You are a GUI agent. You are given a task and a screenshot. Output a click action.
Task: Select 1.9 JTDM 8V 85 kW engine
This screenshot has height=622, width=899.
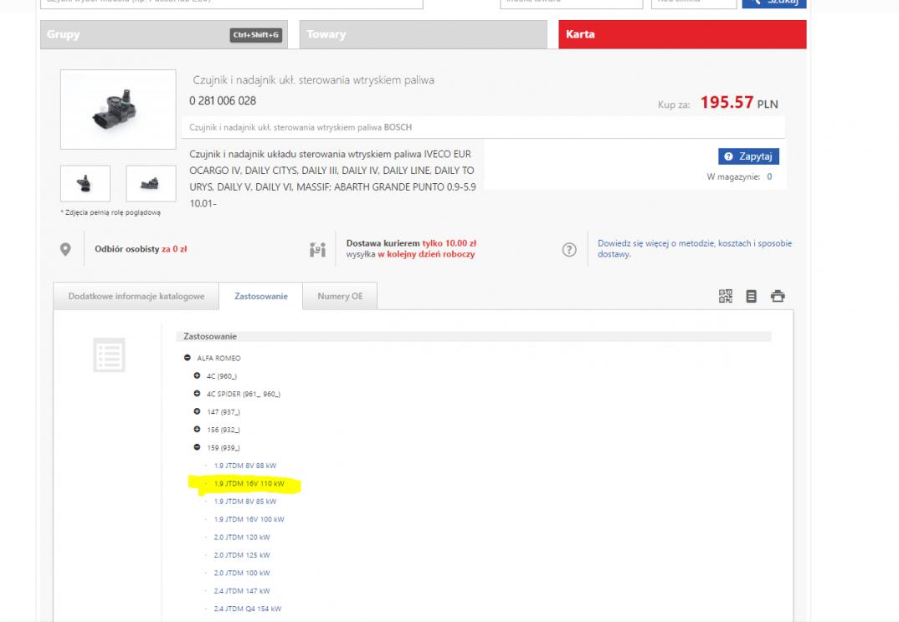click(244, 501)
